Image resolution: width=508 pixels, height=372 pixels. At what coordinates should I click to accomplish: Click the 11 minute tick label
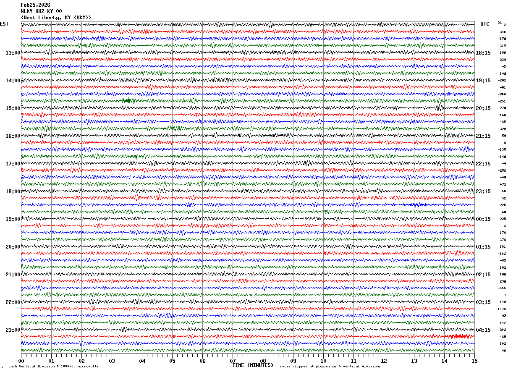[x=354, y=361]
